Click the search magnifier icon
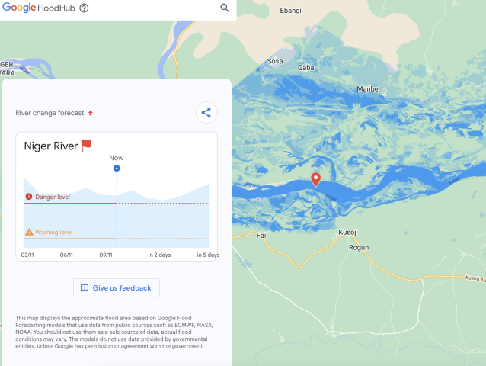The height and width of the screenshot is (366, 486). point(225,8)
